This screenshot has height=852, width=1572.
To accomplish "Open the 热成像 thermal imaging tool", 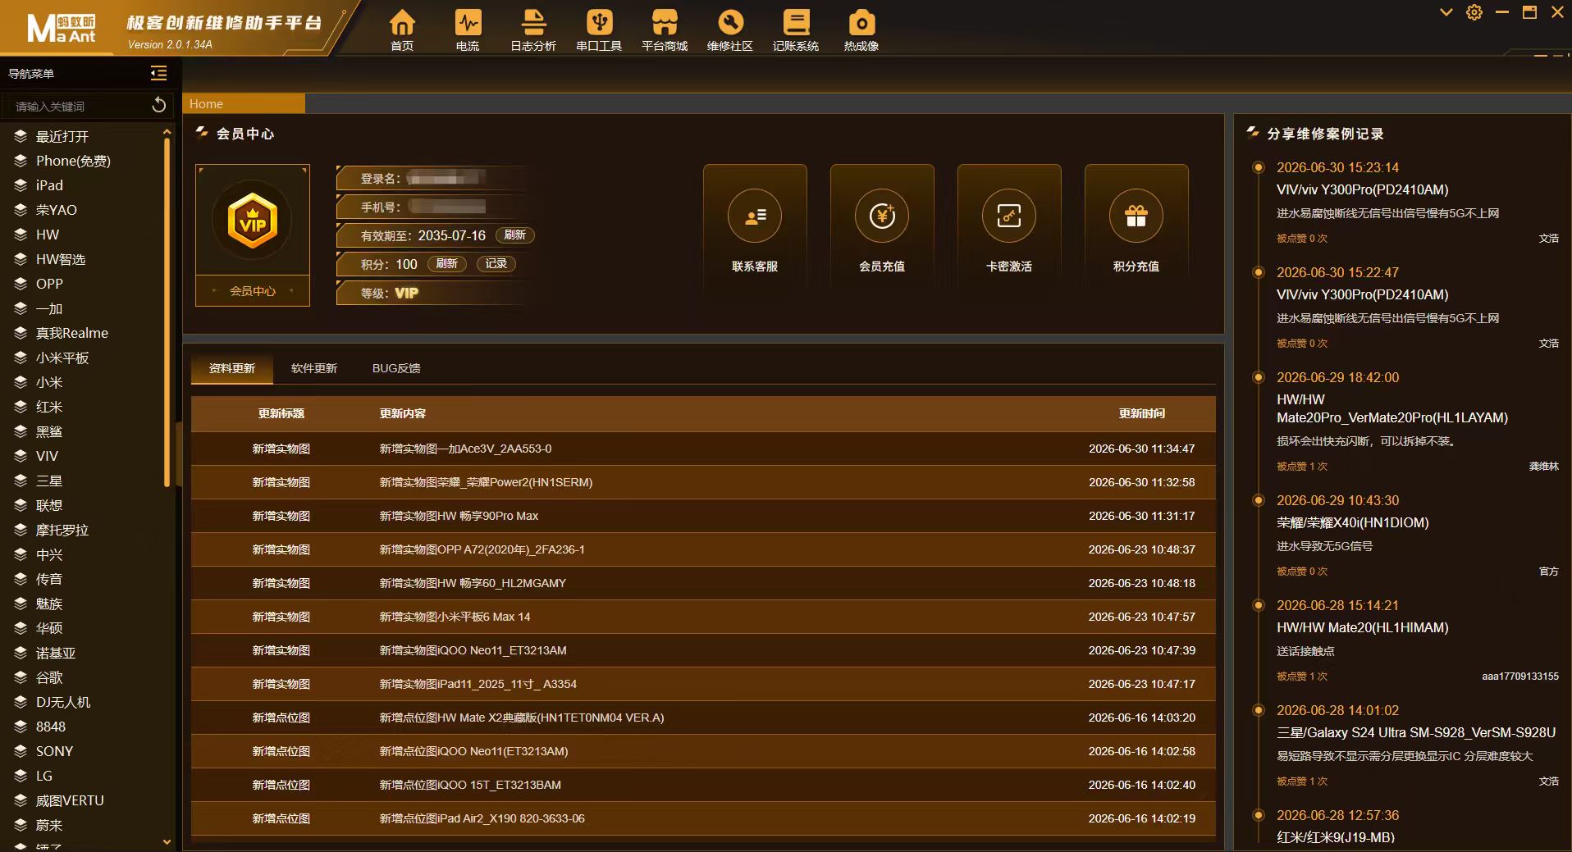I will 861,30.
